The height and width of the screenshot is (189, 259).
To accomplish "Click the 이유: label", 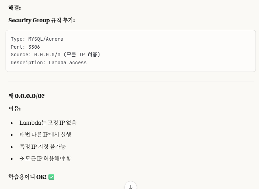I will [x=15, y=108].
